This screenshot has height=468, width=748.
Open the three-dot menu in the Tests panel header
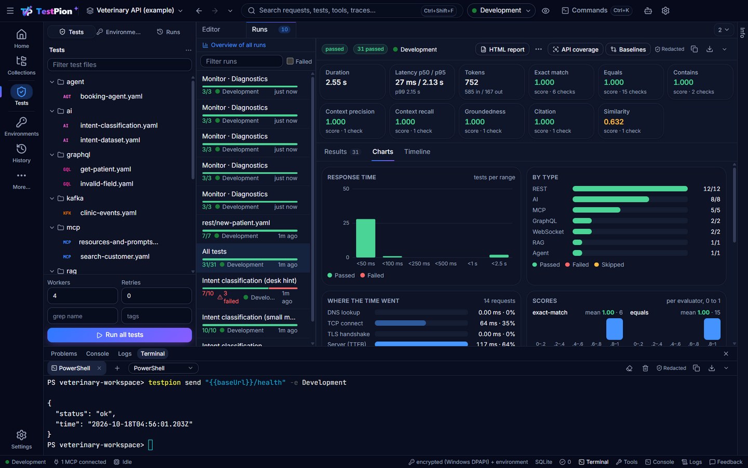188,50
